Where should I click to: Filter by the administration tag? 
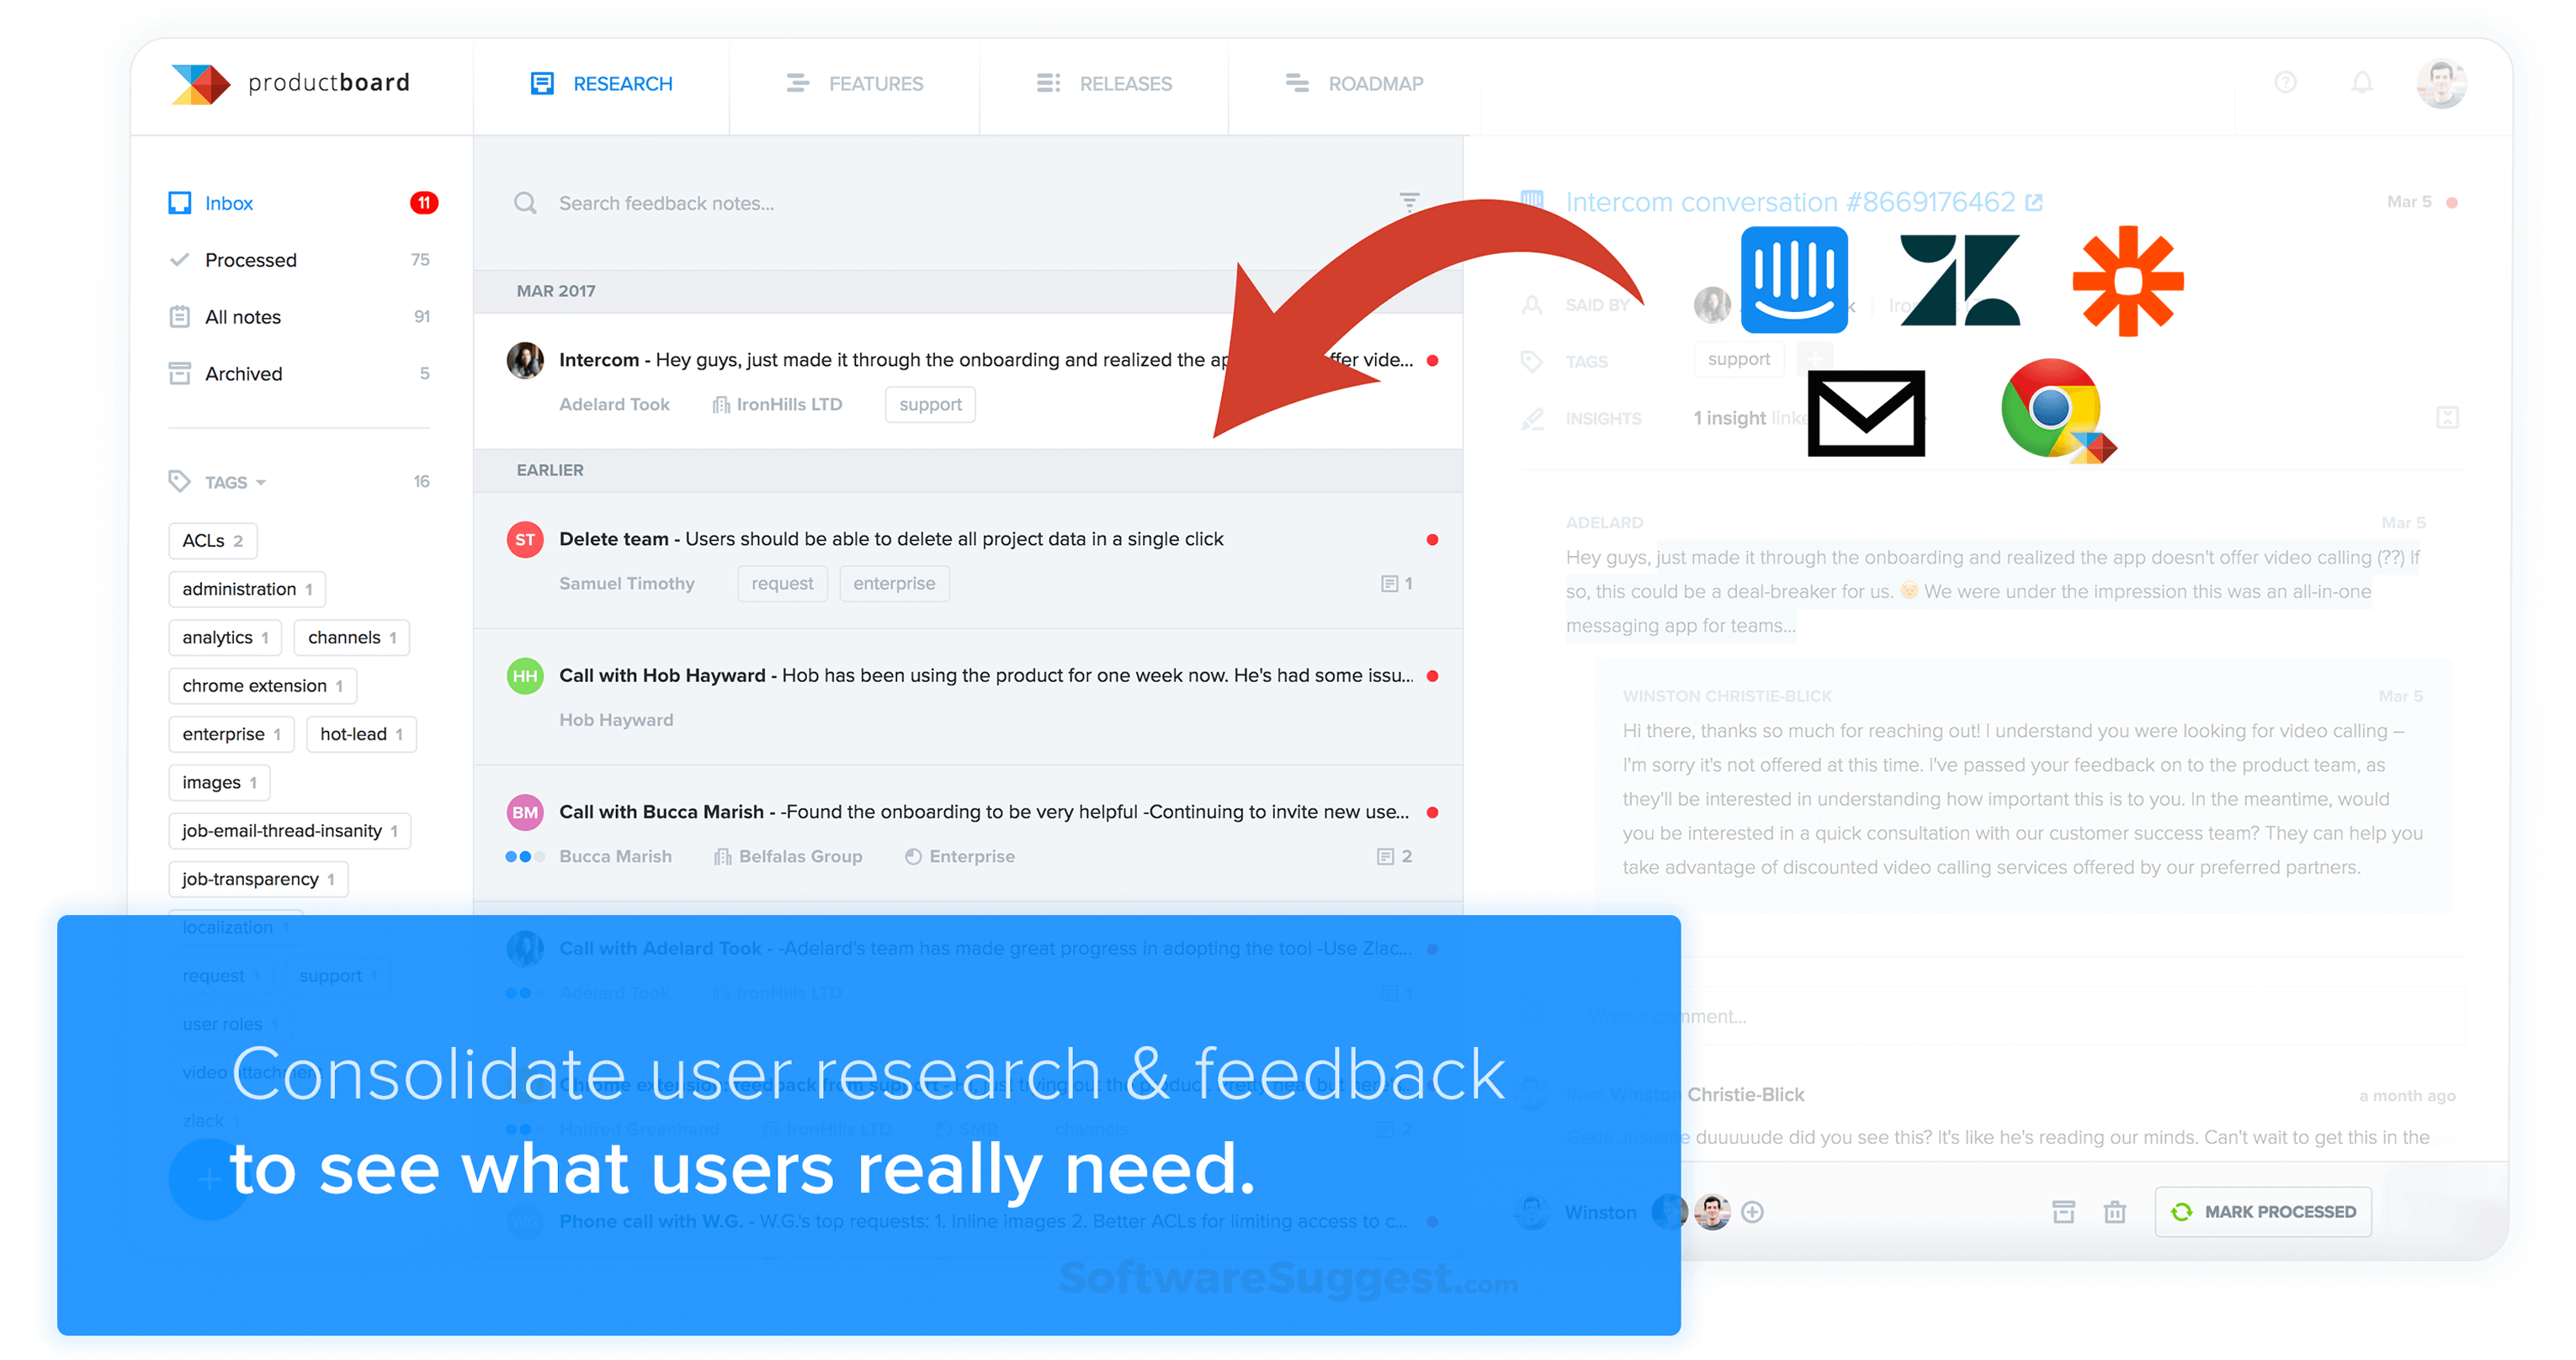[247, 590]
